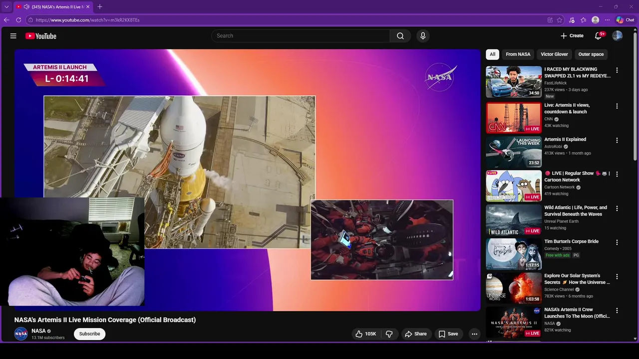Open the YouTube guide hamburger menu
This screenshot has height=359, width=639.
point(13,36)
